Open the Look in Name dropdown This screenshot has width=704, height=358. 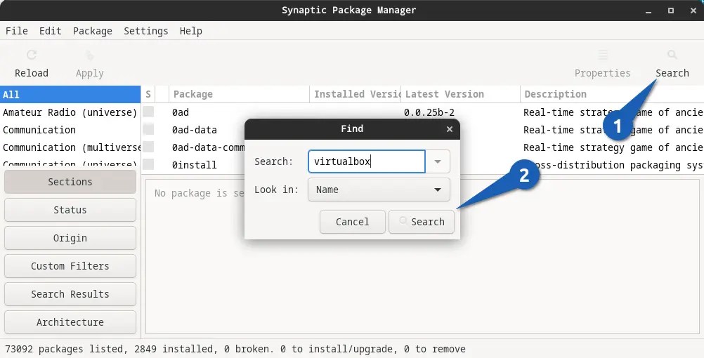[379, 190]
